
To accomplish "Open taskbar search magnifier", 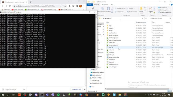I will point(8,95).
